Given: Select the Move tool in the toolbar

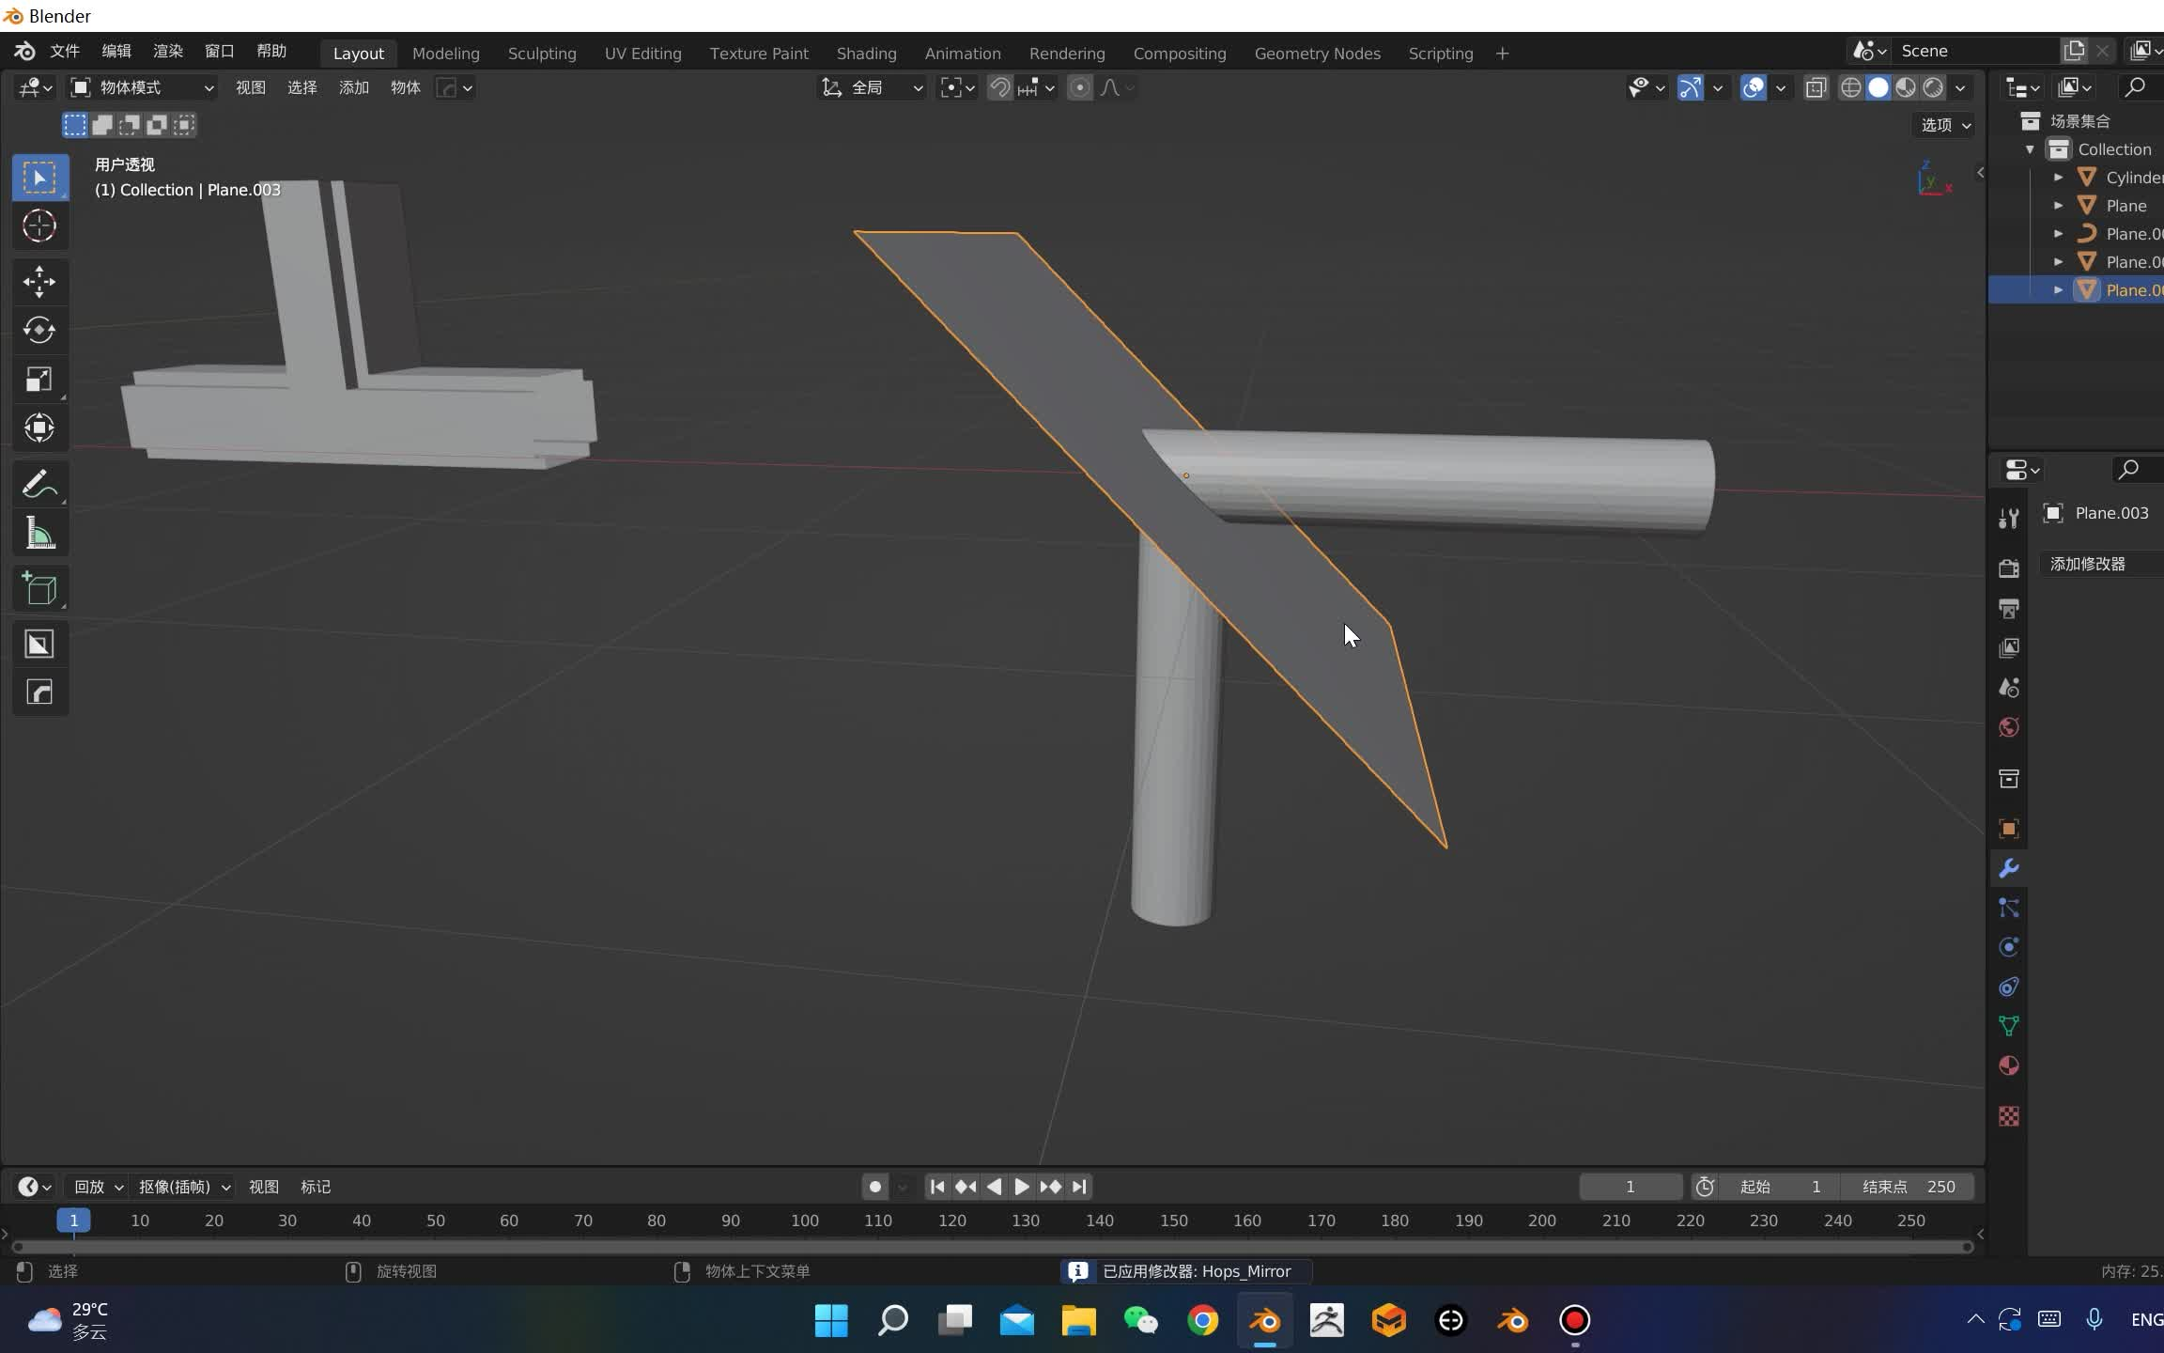Looking at the screenshot, I should (x=39, y=281).
